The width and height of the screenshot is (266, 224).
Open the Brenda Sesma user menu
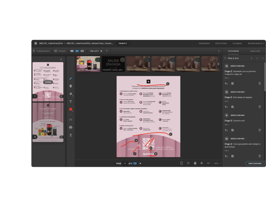(256, 43)
